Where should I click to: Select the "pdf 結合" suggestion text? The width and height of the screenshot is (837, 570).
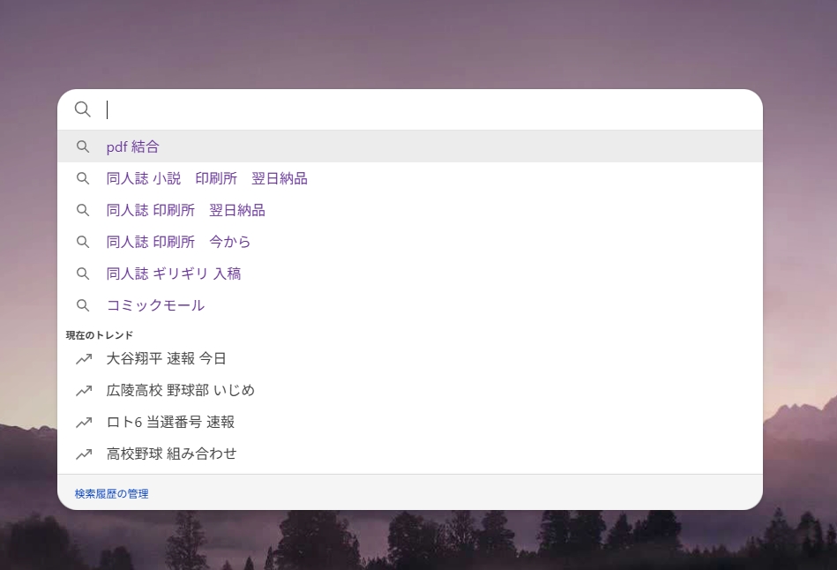[x=133, y=146]
